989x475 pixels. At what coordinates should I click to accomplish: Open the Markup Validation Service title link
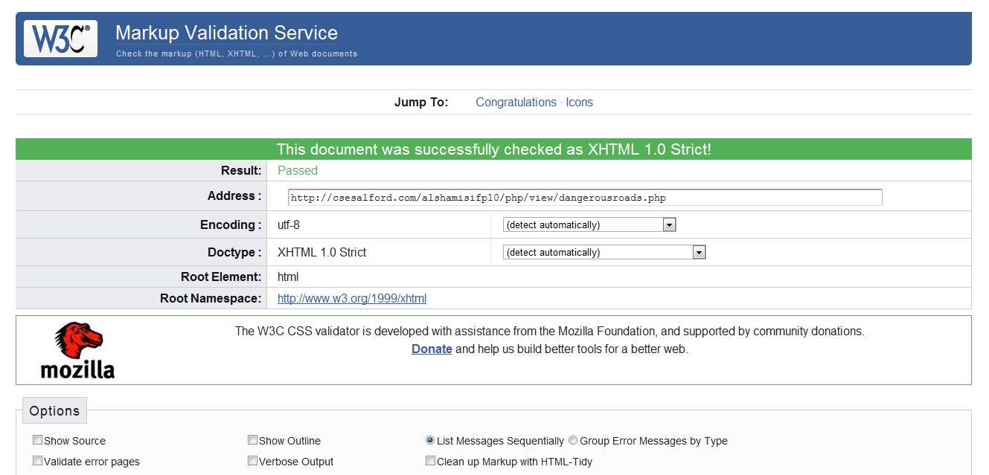tap(226, 33)
